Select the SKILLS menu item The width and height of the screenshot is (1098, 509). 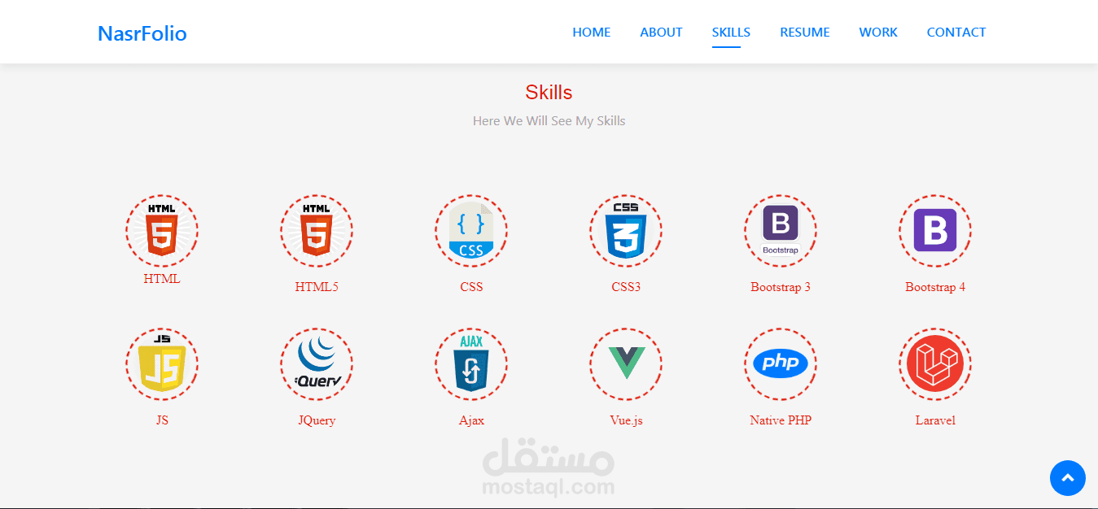pos(730,32)
